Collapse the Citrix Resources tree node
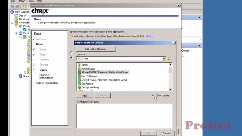Viewport: 242px width, 136px height. point(12,23)
